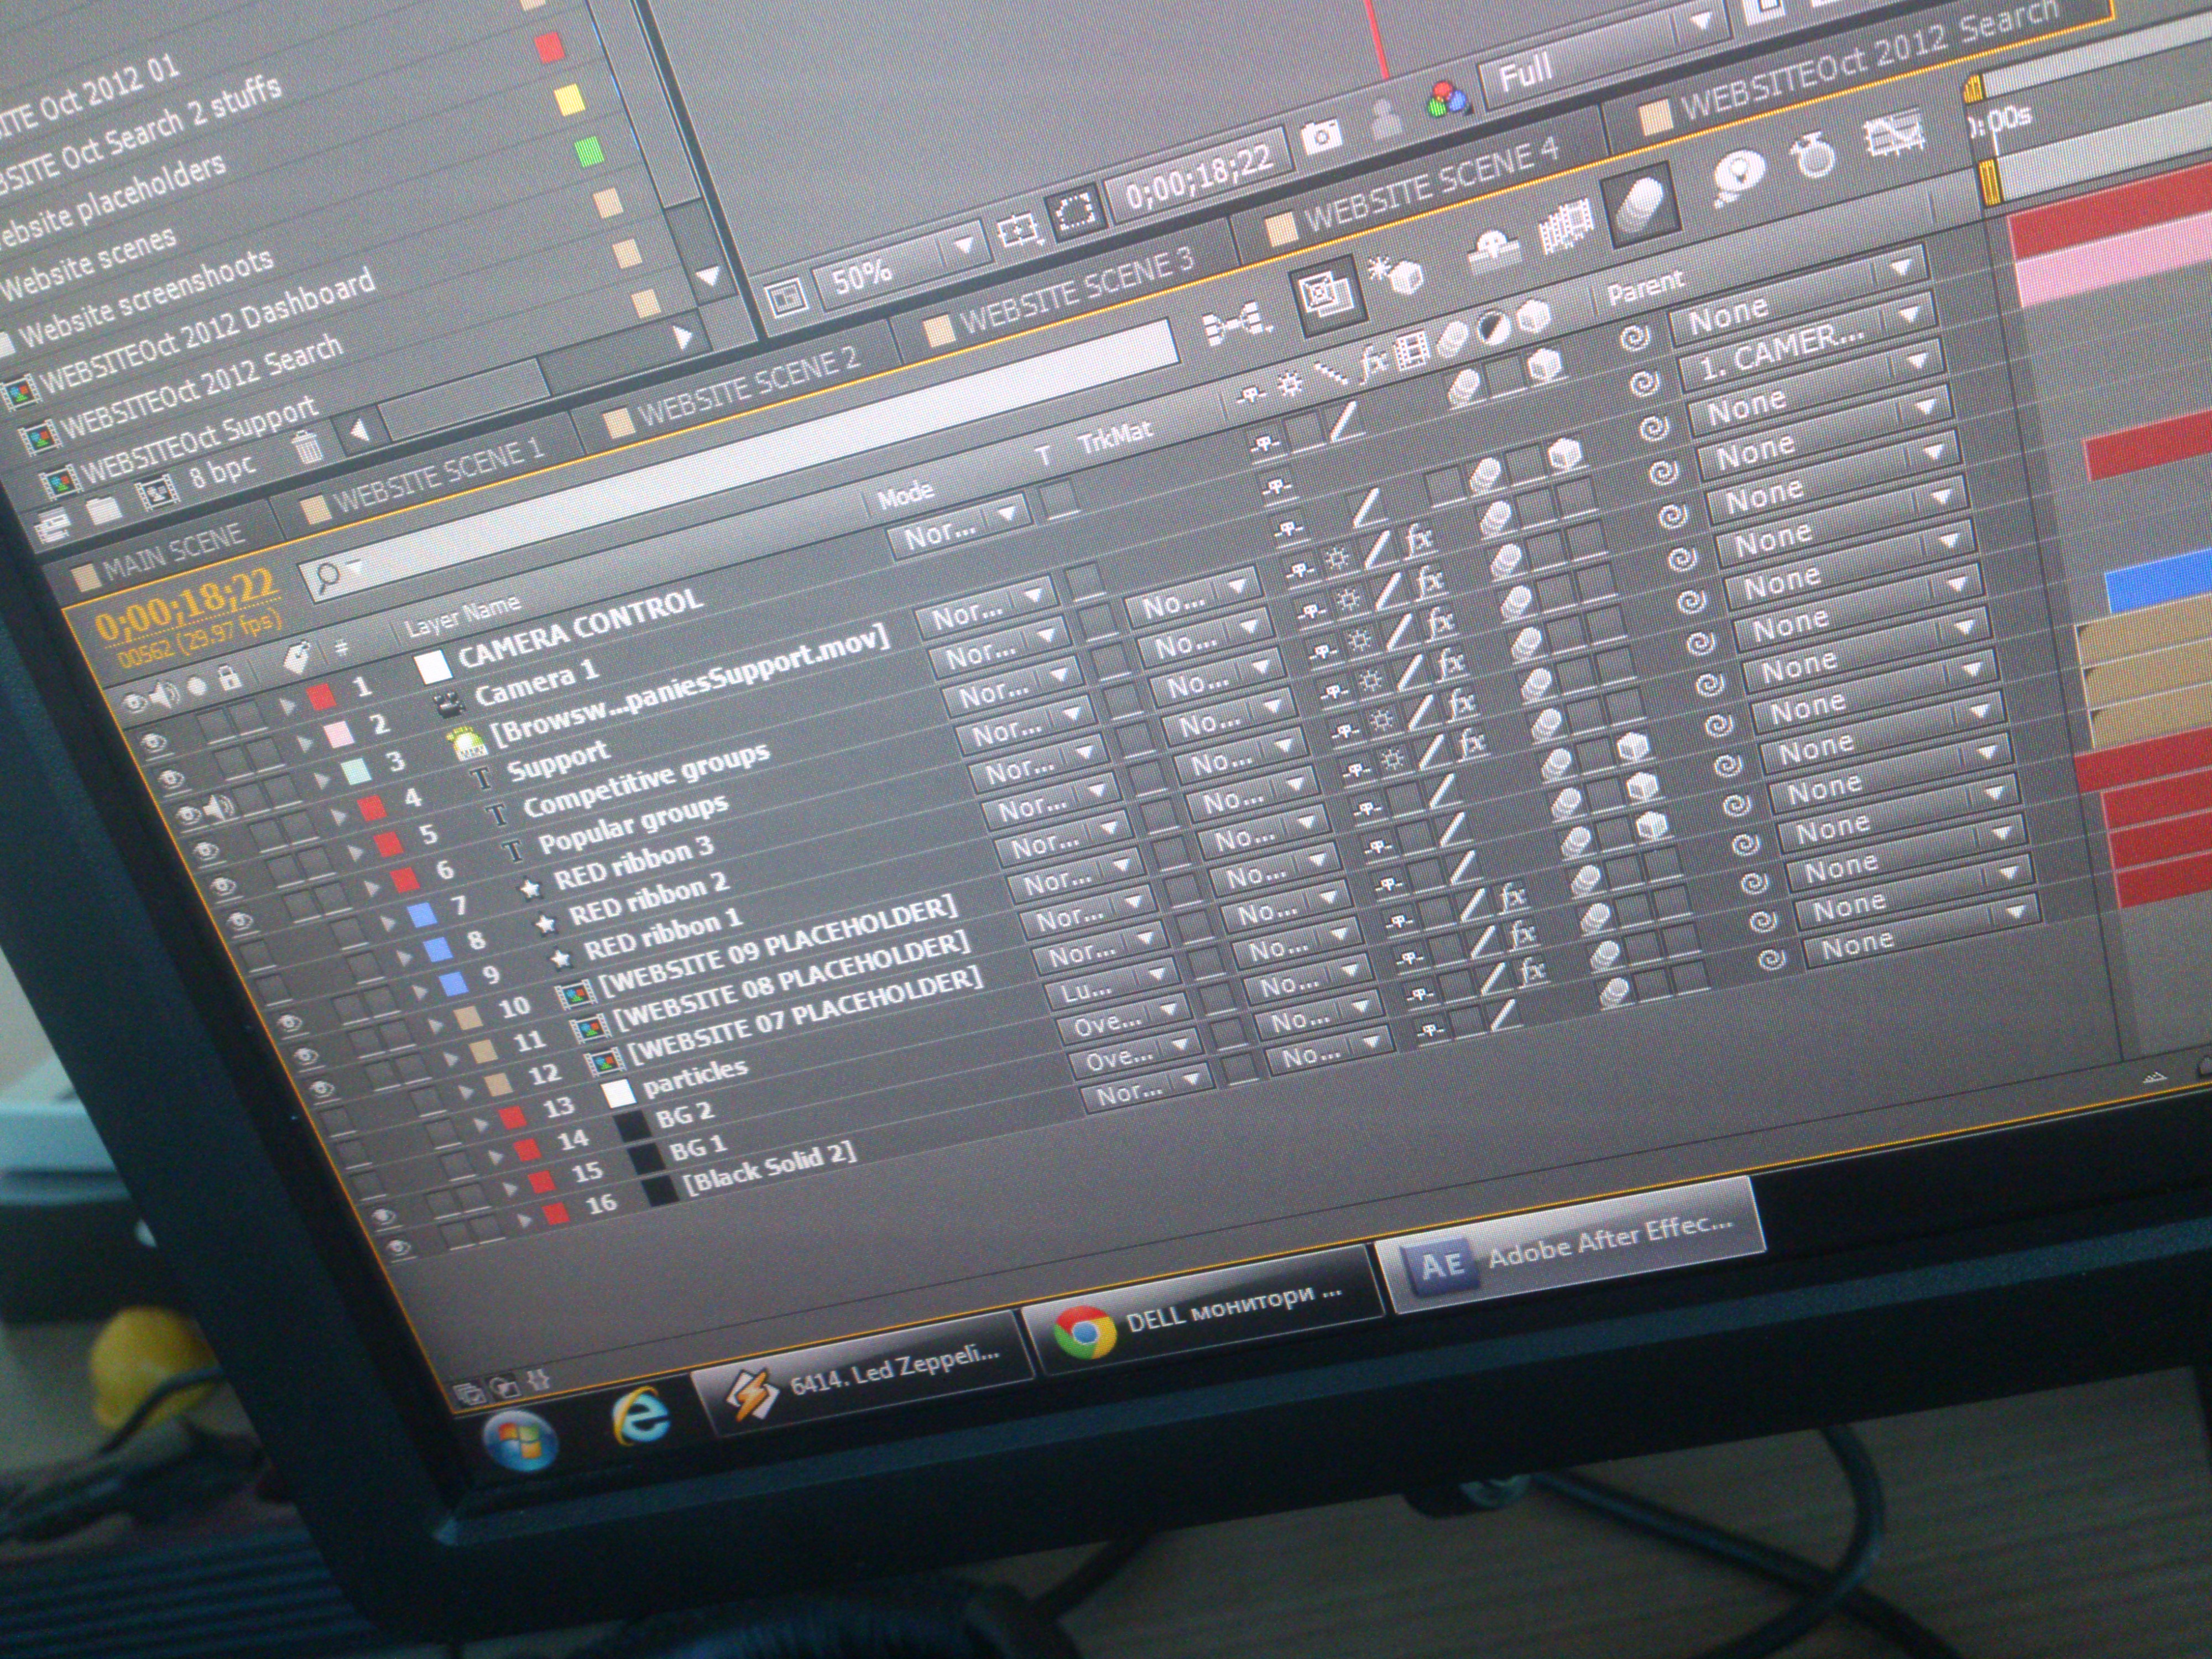Open the RGB channel selector icon

pos(1447,100)
